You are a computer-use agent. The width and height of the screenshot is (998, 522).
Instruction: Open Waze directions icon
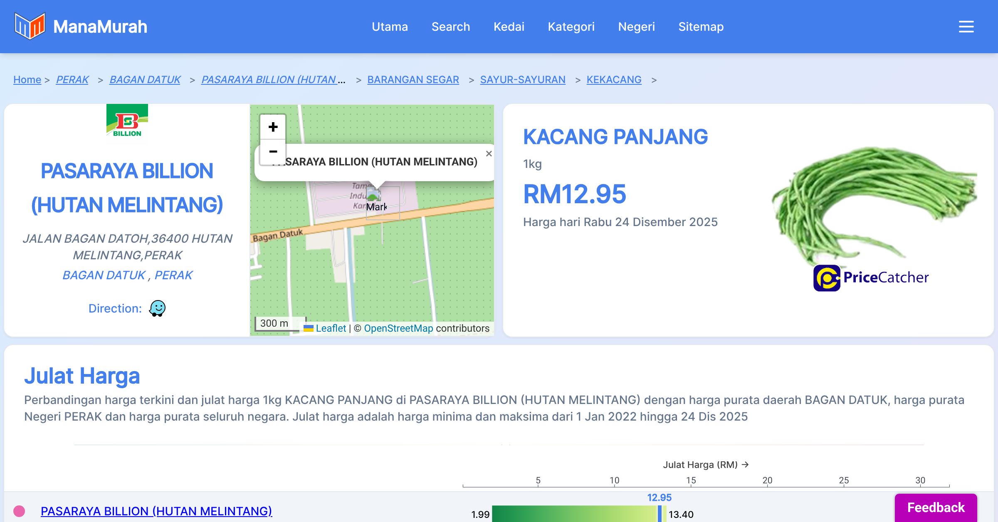157,308
